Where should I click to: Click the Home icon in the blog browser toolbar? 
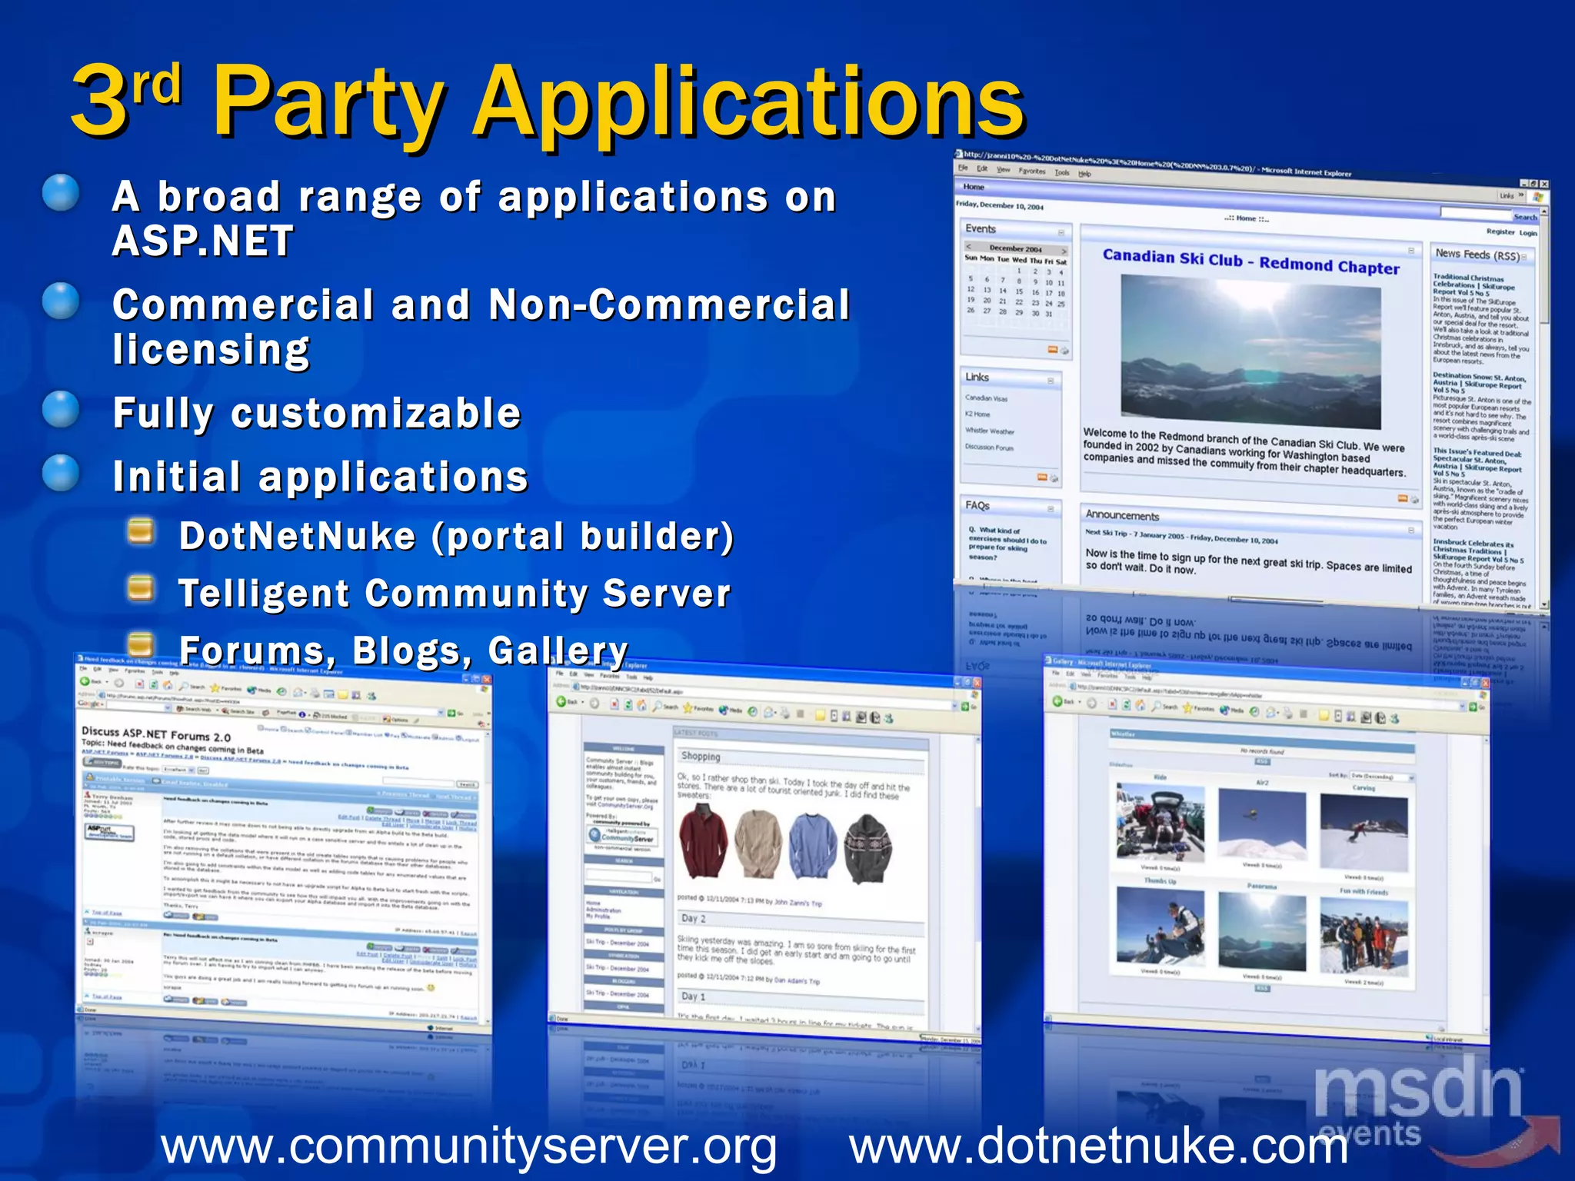[641, 705]
